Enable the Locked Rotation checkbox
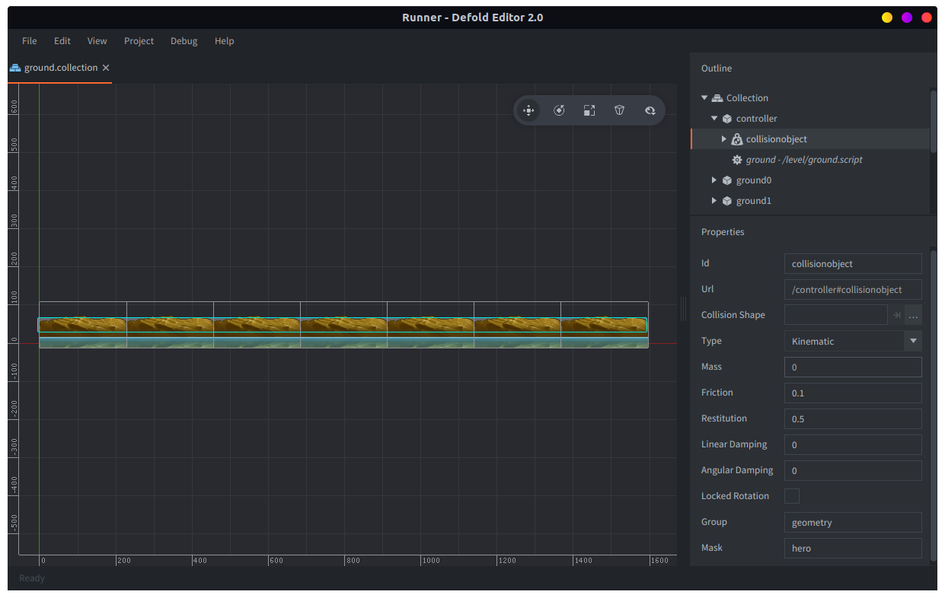945x598 pixels. click(792, 496)
